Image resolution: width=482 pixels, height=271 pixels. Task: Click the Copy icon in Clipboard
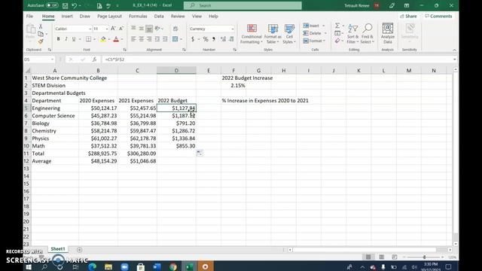tap(41, 34)
